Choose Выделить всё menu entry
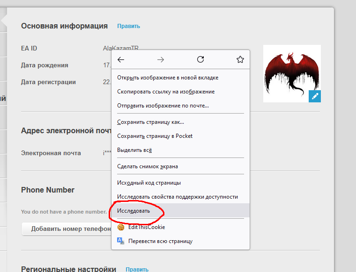Viewport: 356px width, 272px height. pos(180,150)
